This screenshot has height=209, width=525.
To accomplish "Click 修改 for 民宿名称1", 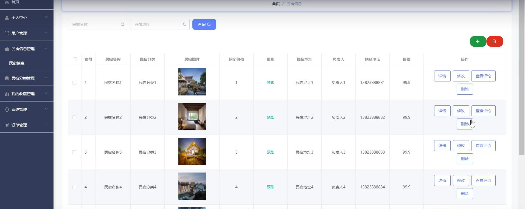I will [461, 76].
